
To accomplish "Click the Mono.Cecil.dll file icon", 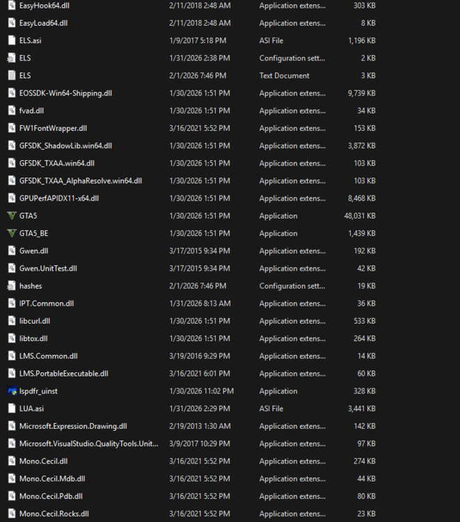I will (12, 461).
